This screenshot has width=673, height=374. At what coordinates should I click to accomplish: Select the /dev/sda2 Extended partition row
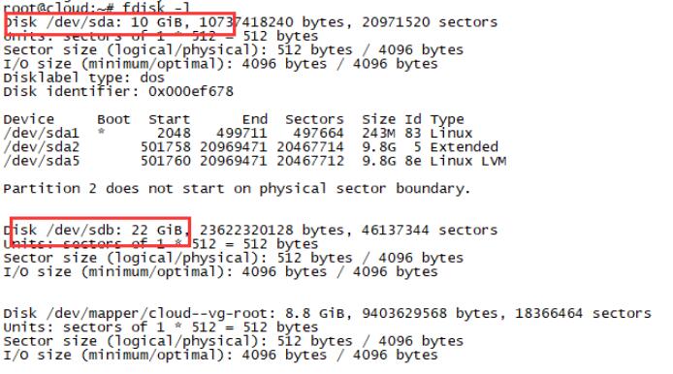tap(250, 147)
